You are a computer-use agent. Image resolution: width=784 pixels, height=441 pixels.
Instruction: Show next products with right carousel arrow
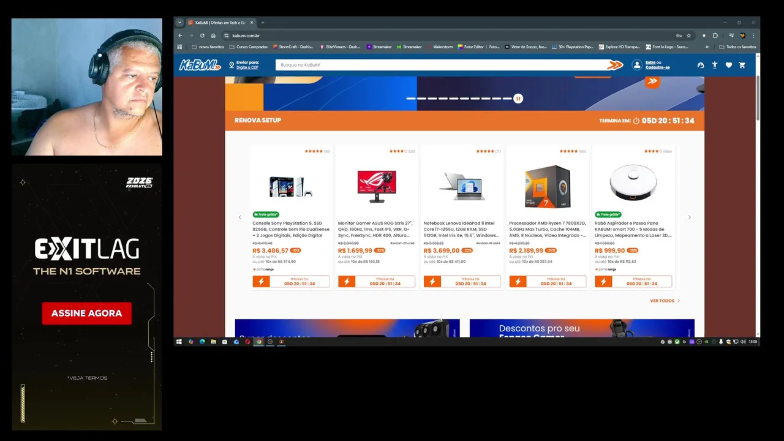[689, 217]
